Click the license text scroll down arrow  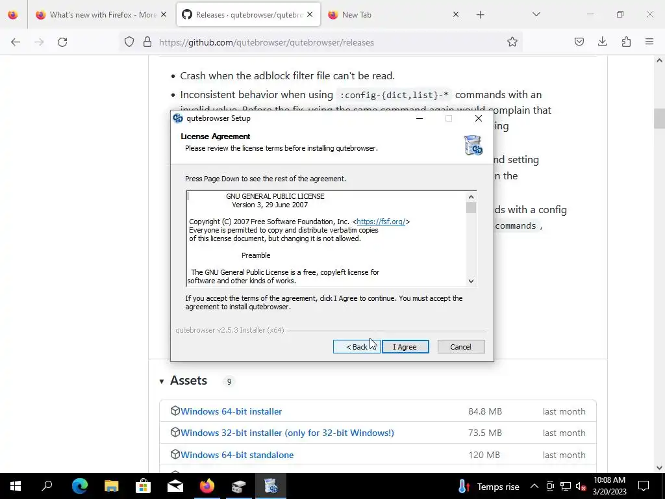471,281
